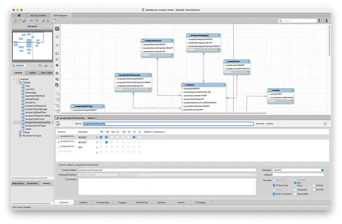Check the Unsigned checkbox
342x224 pixels.
click(x=295, y=189)
